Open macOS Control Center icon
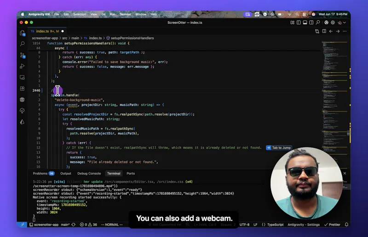This screenshot has height=237, width=368. point(305,14)
